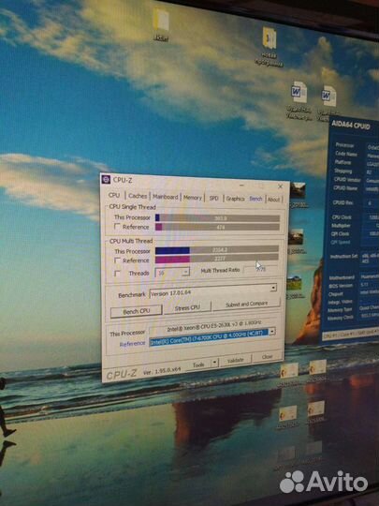Enable Reference checkbox under CPU Multi Thread

coord(118,260)
